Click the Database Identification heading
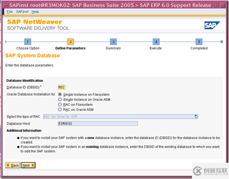Viewport: 229px width, 179px height. click(x=25, y=81)
